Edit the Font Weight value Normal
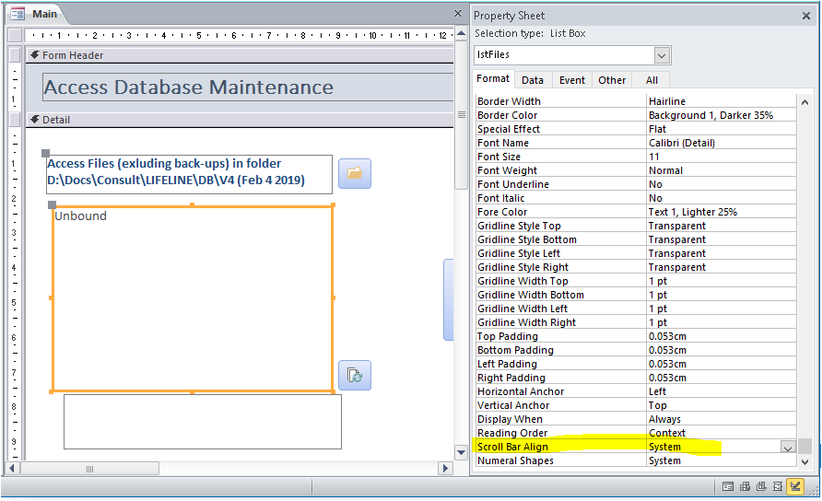Image resolution: width=822 pixels, height=501 pixels. click(x=722, y=170)
